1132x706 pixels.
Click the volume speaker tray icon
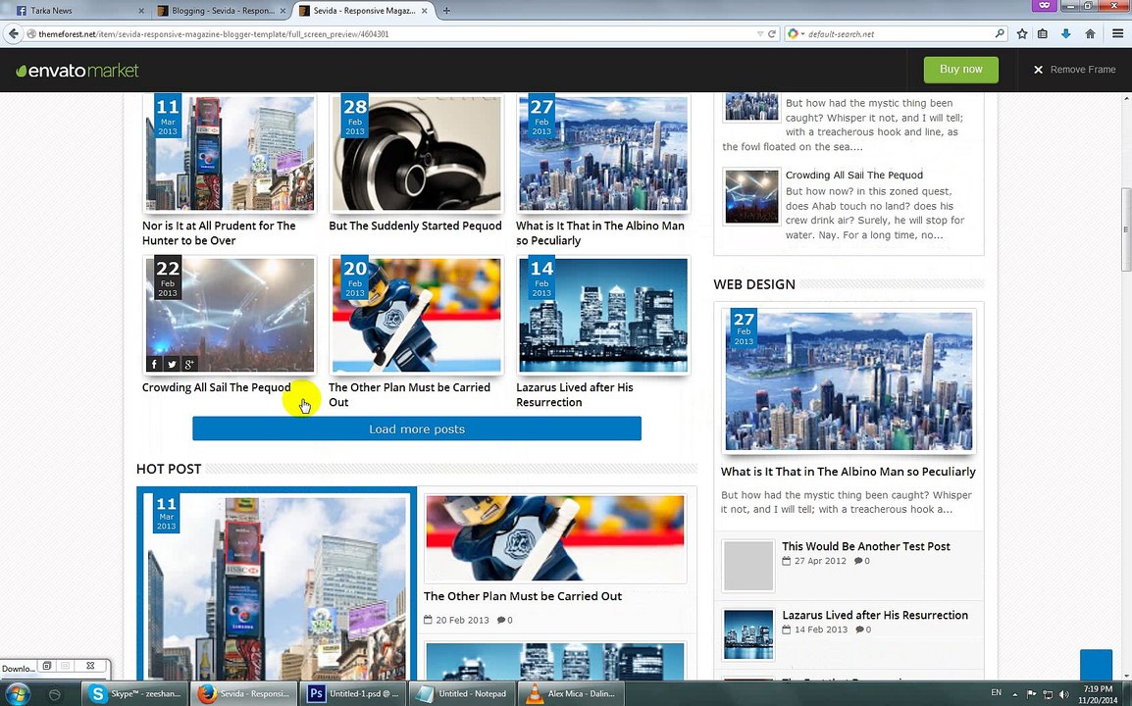(1063, 693)
